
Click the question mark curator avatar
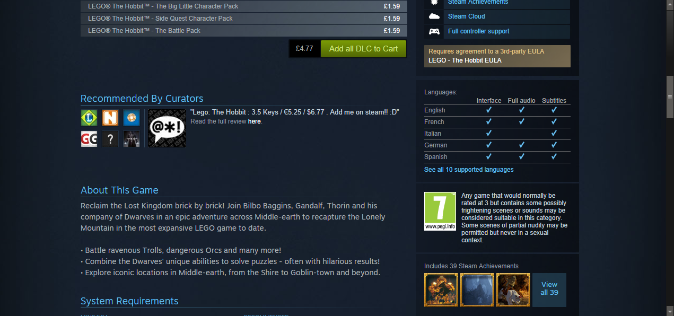click(x=110, y=139)
